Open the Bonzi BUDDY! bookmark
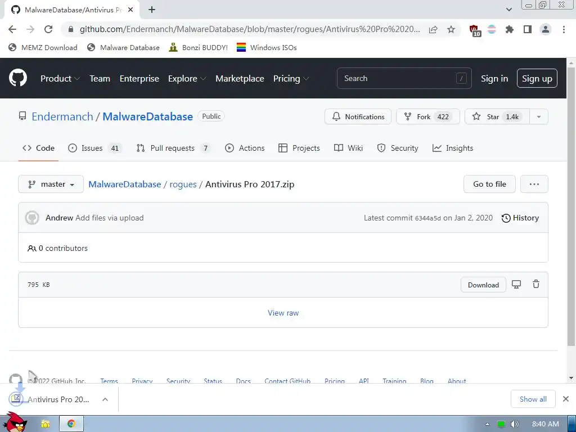This screenshot has height=432, width=576. click(198, 47)
